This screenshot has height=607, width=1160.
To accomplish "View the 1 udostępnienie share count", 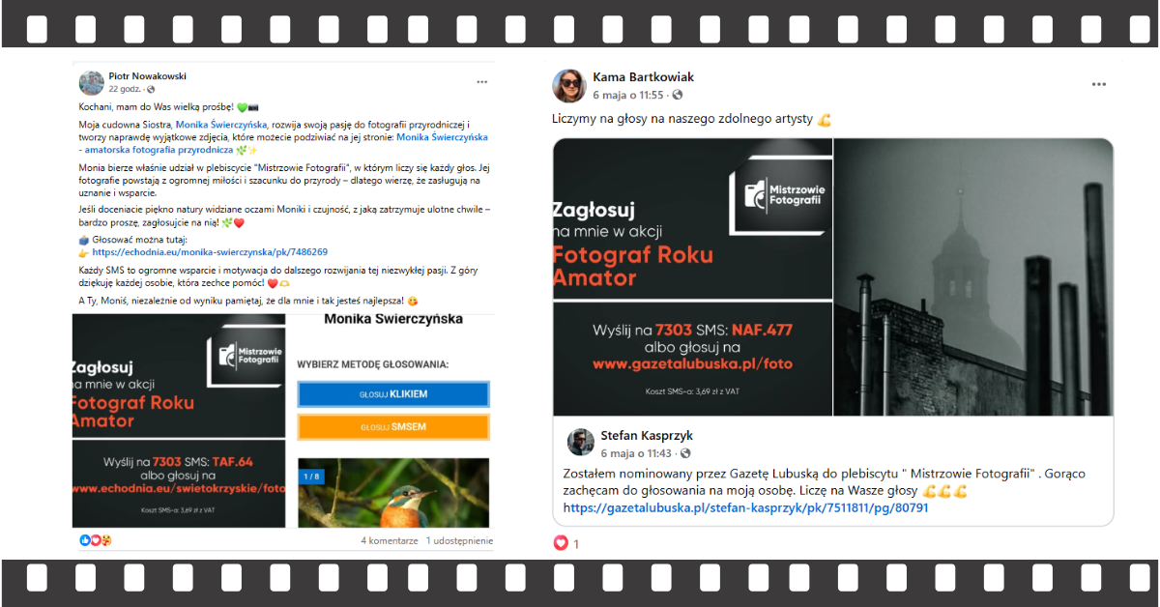I will [459, 540].
